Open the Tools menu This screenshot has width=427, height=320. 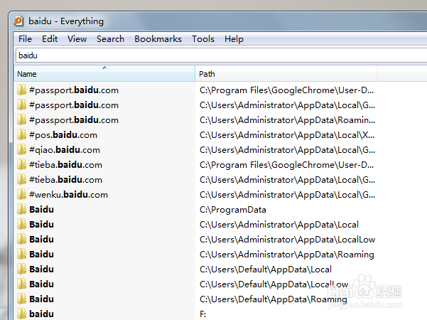(x=203, y=39)
